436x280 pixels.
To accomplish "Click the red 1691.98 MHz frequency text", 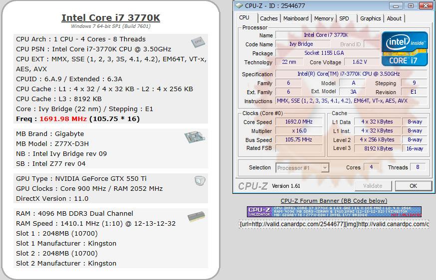I will pyautogui.click(x=63, y=119).
